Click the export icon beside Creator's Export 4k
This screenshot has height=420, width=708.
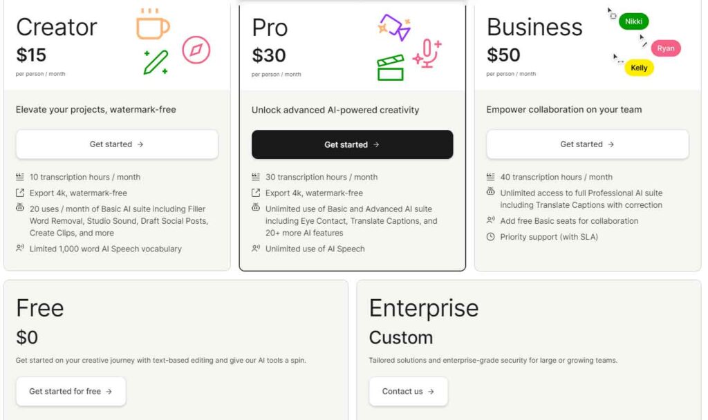coord(20,193)
